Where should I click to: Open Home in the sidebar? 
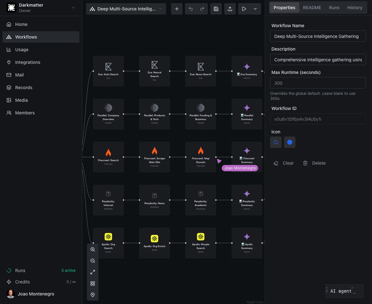[x=41, y=24]
